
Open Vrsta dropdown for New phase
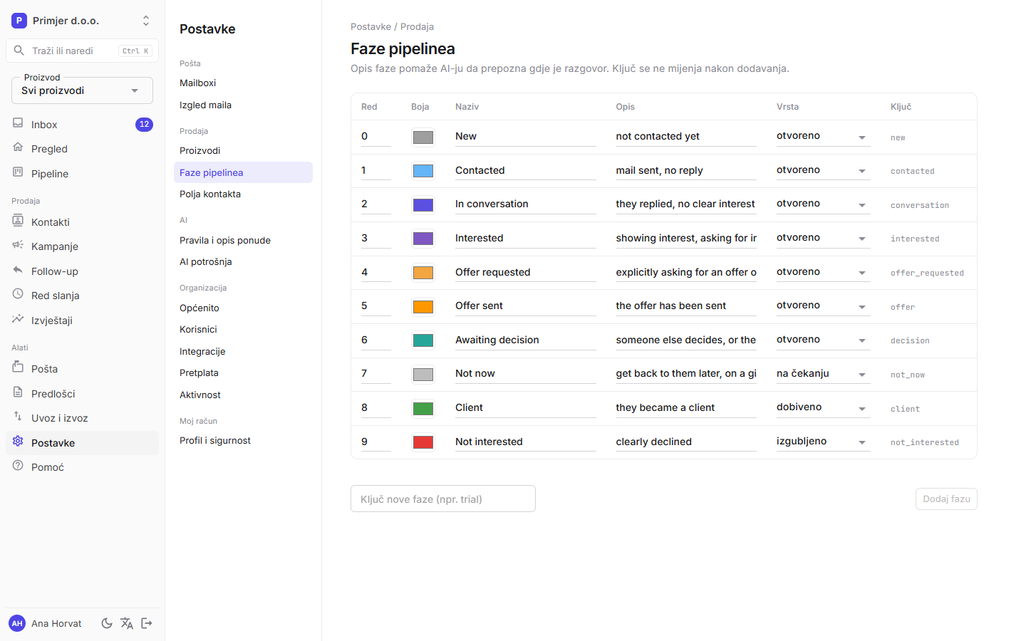(823, 136)
